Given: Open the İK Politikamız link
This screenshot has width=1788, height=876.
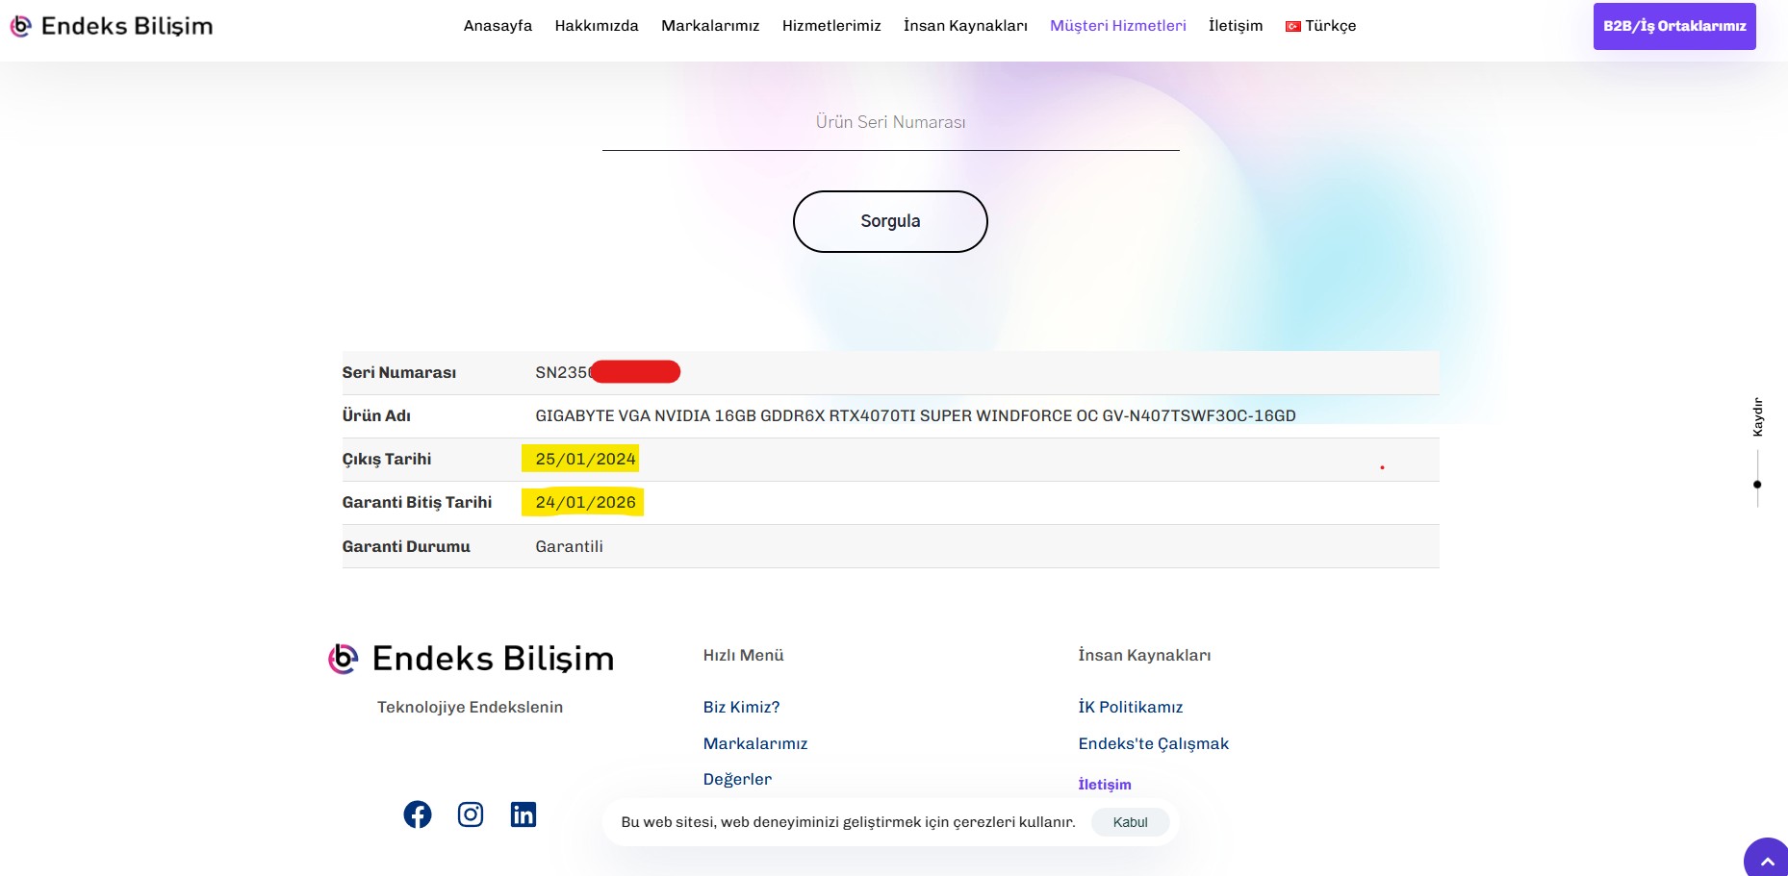Looking at the screenshot, I should [x=1131, y=707].
